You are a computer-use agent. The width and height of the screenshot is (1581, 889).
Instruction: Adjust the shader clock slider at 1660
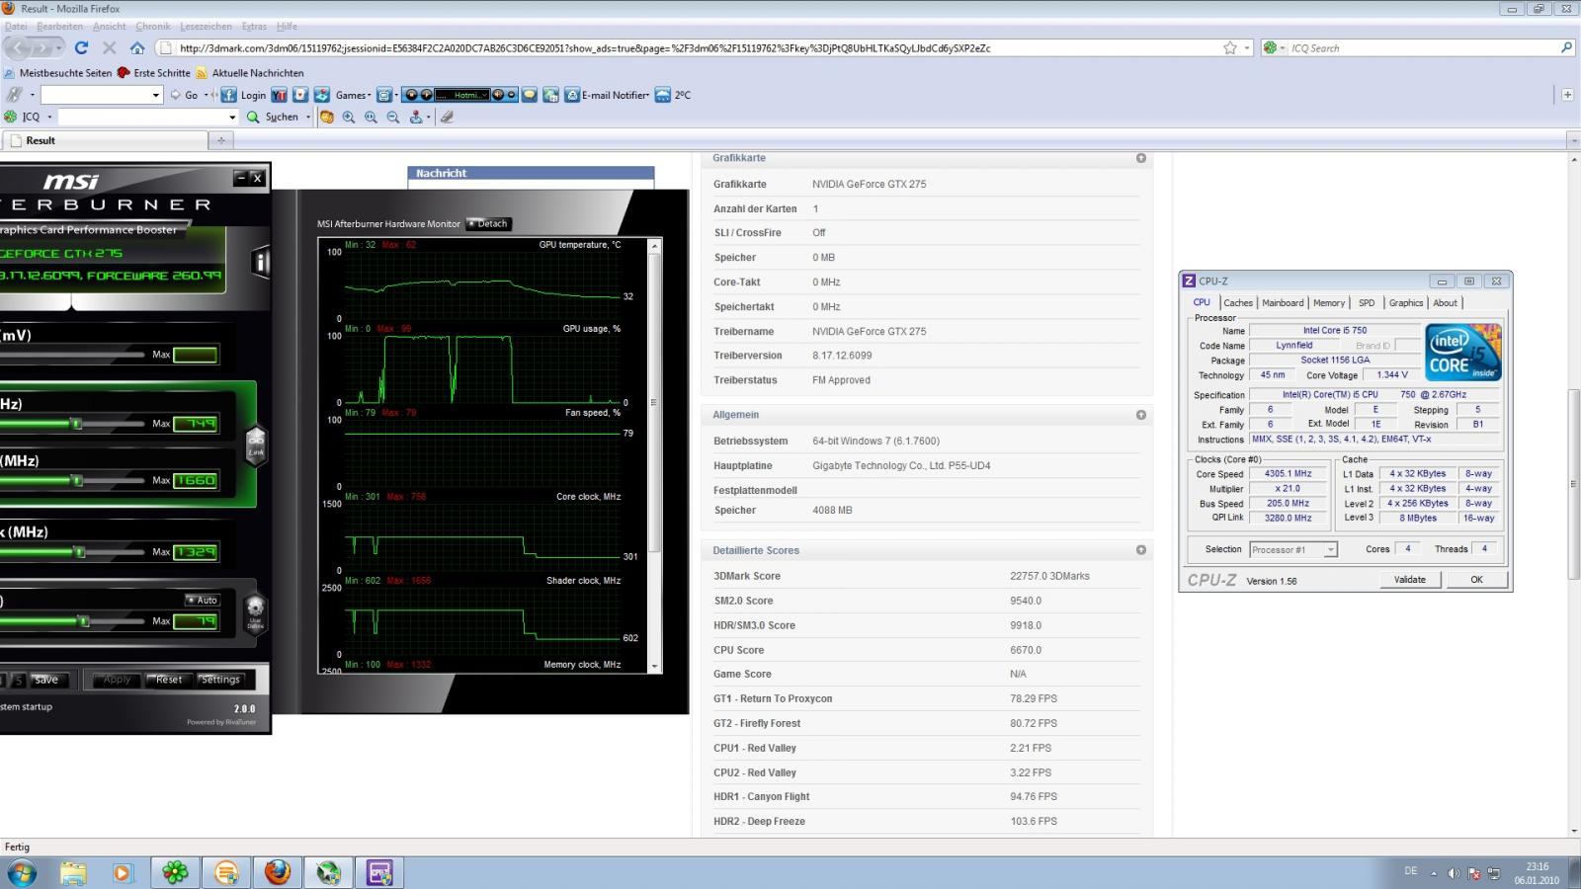(x=77, y=481)
